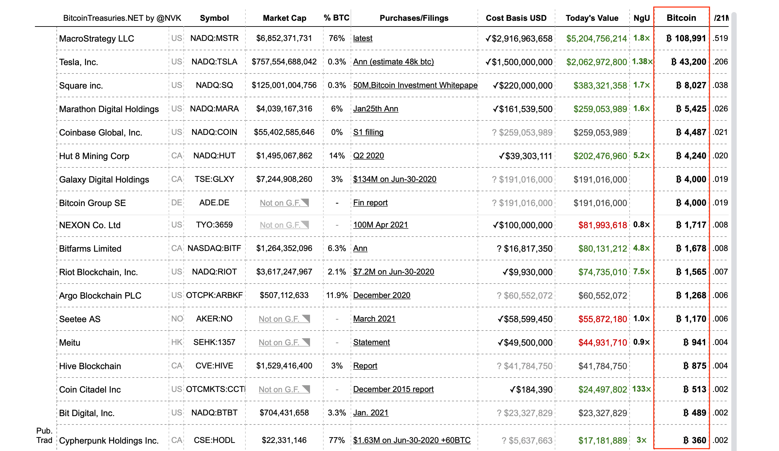Click 'BitcoinTreasuries.NET by @NVK' header
This screenshot has height=451, width=779.
tap(122, 18)
